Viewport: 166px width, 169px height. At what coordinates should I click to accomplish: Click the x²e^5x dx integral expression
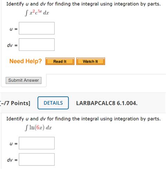coord(37,13)
